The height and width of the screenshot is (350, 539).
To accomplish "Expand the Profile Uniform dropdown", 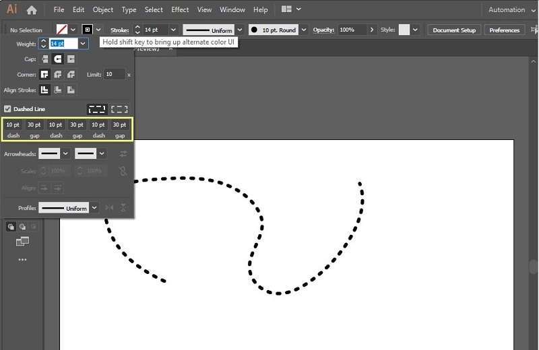I will tap(94, 208).
